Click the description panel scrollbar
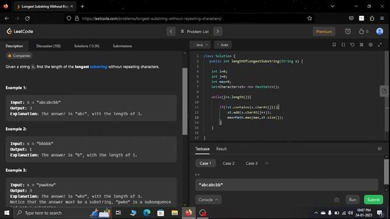The height and width of the screenshot is (219, 390). [x=185, y=101]
